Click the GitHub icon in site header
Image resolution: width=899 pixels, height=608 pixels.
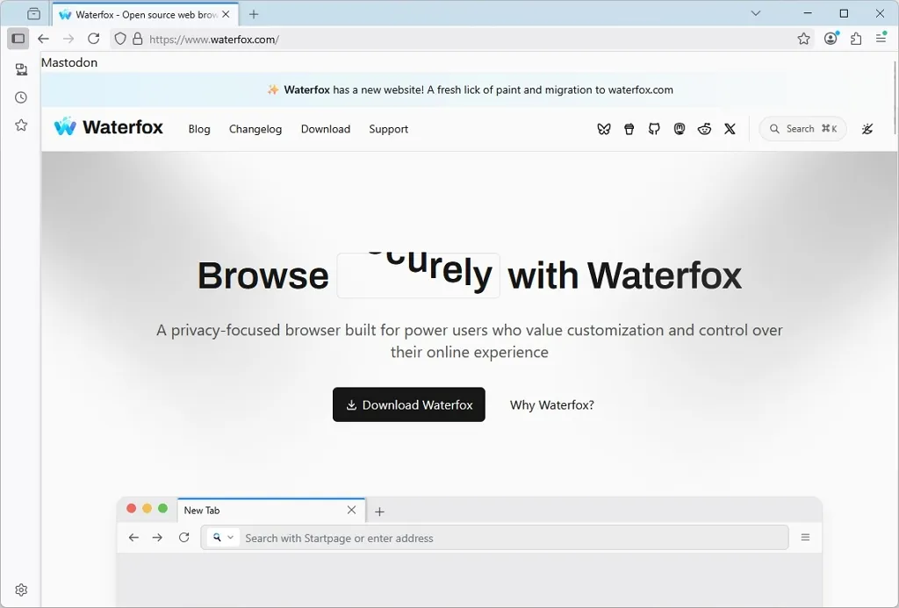[654, 129]
